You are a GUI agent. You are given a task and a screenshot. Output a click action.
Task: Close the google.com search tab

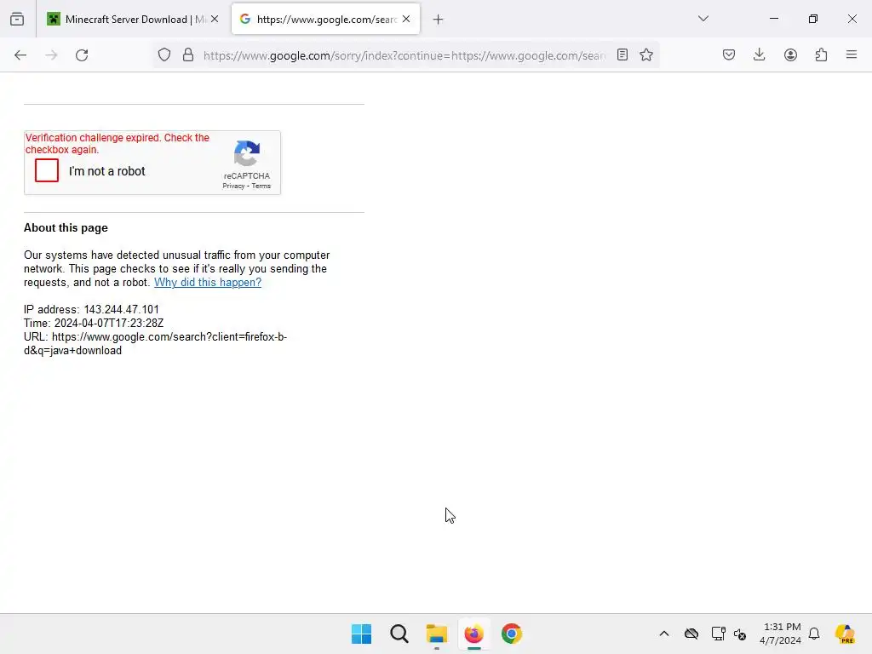(406, 20)
